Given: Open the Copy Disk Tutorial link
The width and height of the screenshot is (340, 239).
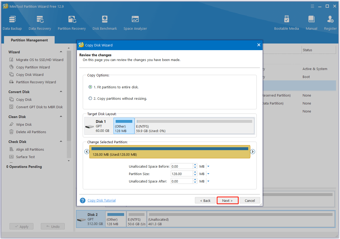Looking at the screenshot, I should [101, 200].
